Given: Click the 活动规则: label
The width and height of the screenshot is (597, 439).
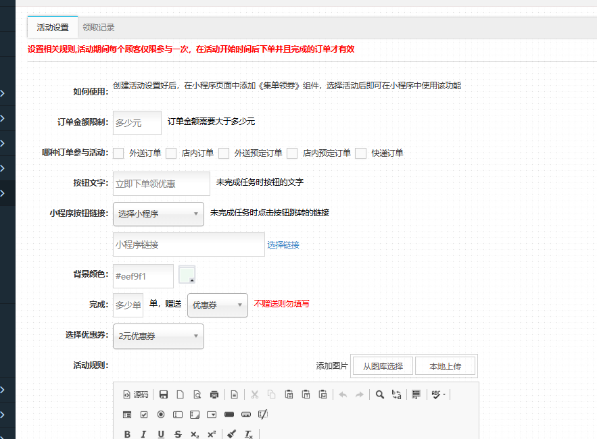Looking at the screenshot, I should 91,365.
